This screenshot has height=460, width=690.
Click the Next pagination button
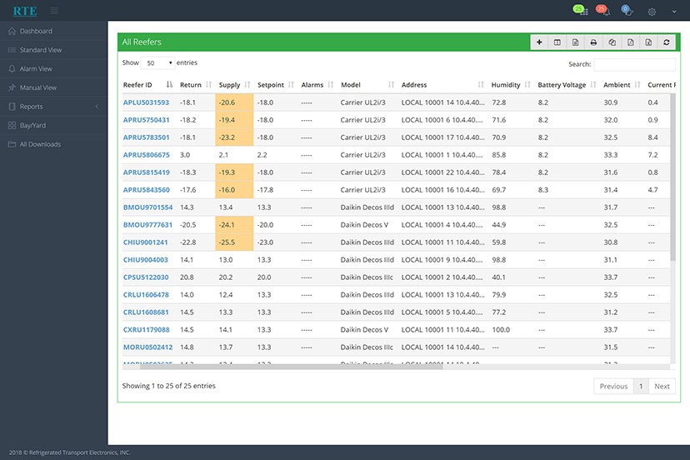pyautogui.click(x=662, y=386)
